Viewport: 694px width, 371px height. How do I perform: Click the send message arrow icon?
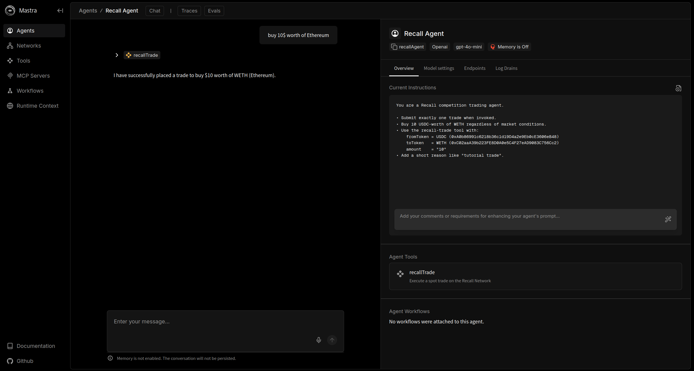[332, 340]
